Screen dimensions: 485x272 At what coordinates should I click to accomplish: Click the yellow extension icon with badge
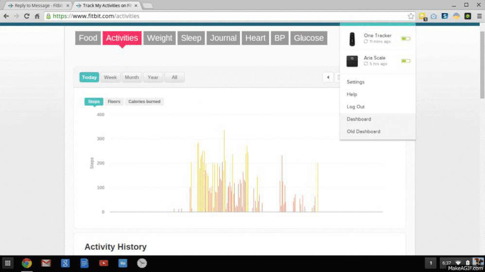422,16
